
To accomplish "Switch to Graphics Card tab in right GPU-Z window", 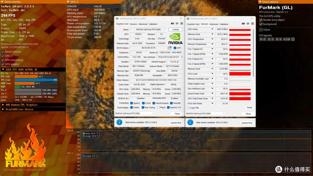I will pos(193,24).
